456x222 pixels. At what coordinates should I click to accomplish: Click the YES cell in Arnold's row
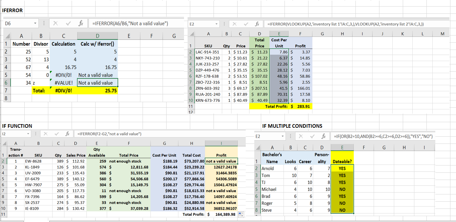point(342,168)
